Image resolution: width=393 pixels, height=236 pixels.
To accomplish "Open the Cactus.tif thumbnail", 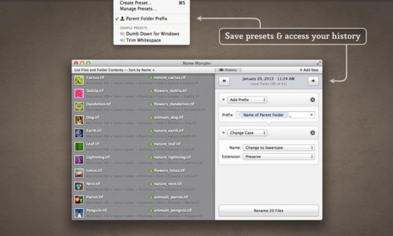I will 79,80.
